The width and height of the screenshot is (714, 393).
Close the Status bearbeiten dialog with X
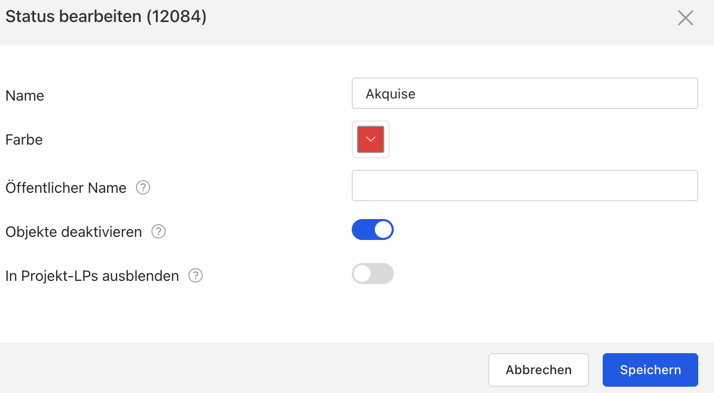click(x=686, y=18)
